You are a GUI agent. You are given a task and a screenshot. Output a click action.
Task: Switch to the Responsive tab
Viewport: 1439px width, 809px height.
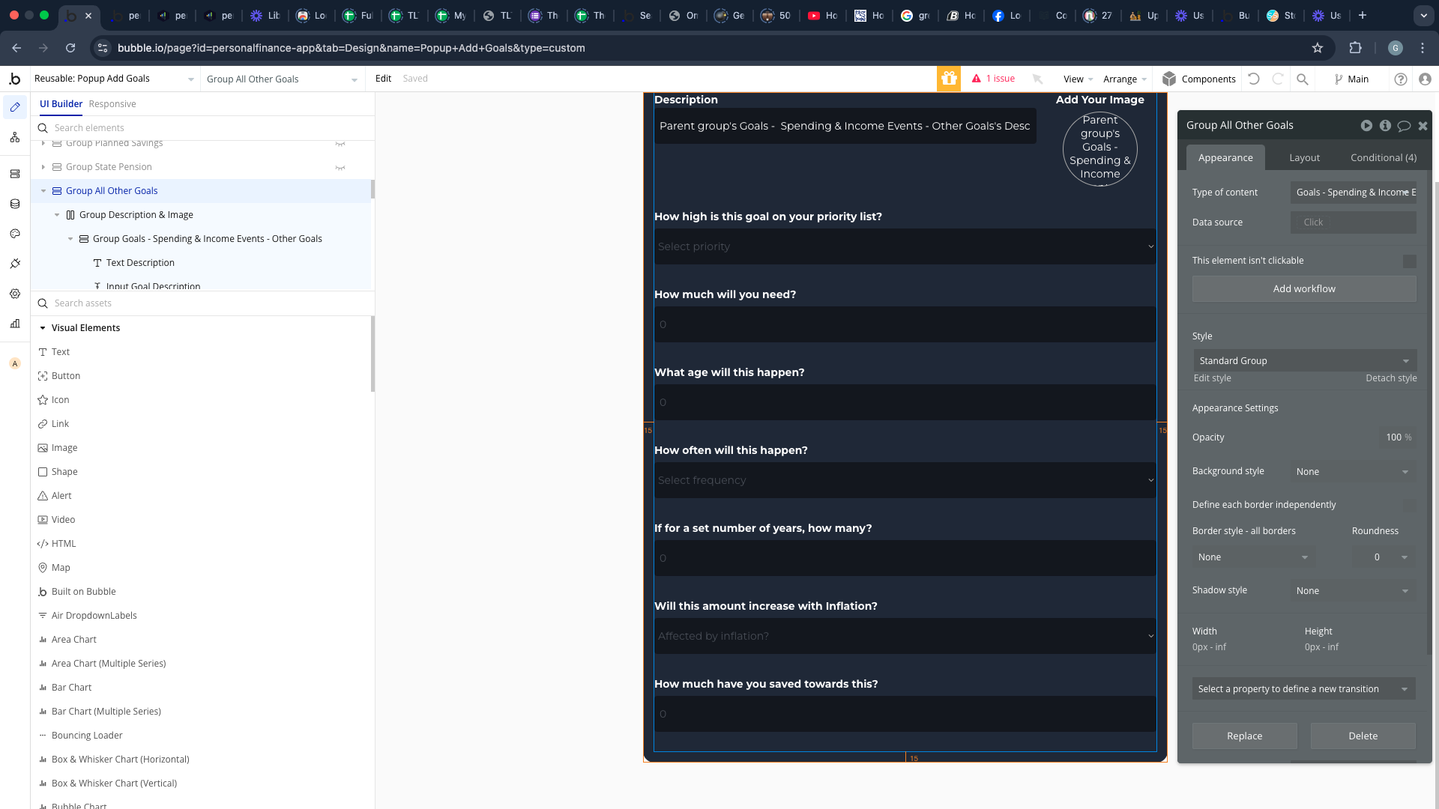tap(112, 104)
